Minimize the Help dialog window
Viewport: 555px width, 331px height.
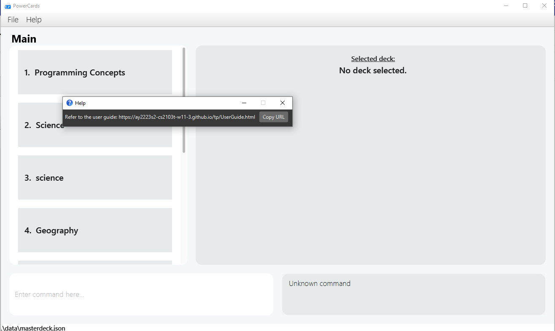(244, 103)
